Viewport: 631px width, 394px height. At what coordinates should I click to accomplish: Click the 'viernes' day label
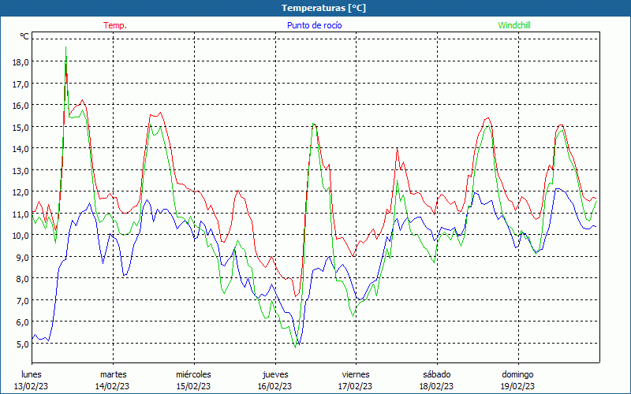(356, 374)
